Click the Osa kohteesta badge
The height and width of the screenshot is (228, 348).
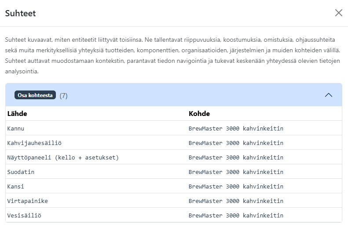(35, 95)
